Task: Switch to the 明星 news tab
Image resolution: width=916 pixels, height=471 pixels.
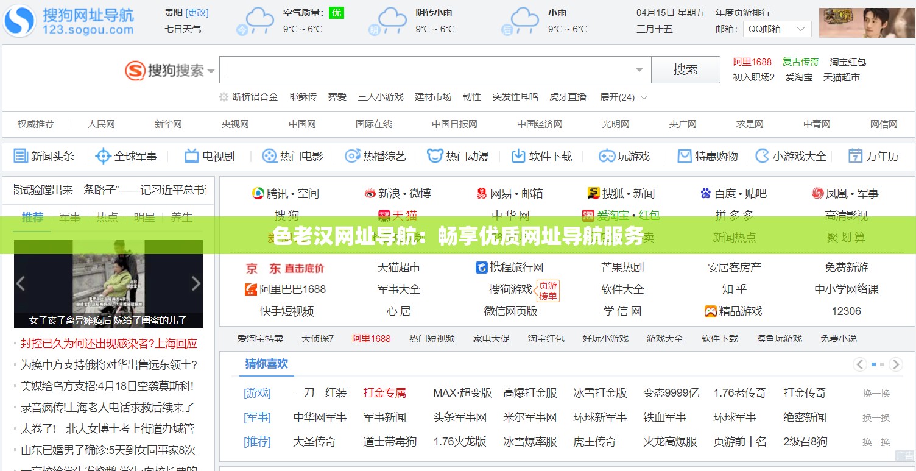Action: pyautogui.click(x=144, y=217)
